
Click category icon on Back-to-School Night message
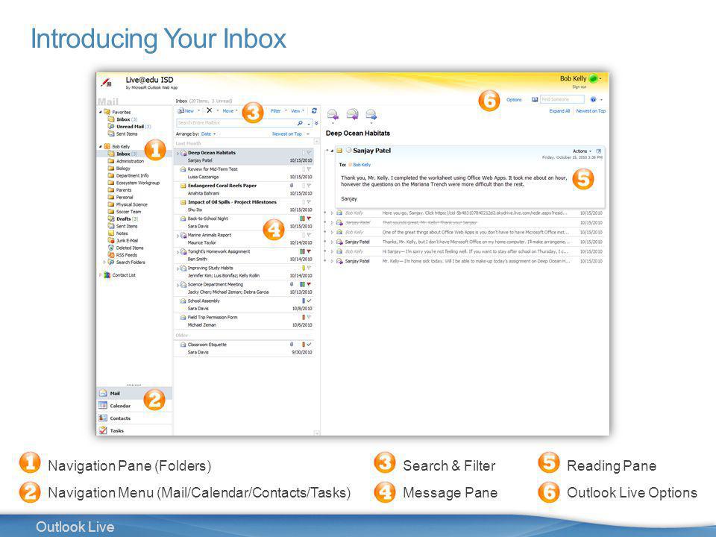302,219
